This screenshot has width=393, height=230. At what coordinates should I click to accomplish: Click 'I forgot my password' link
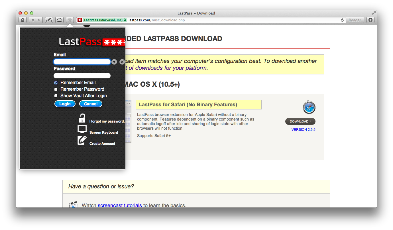coord(107,121)
